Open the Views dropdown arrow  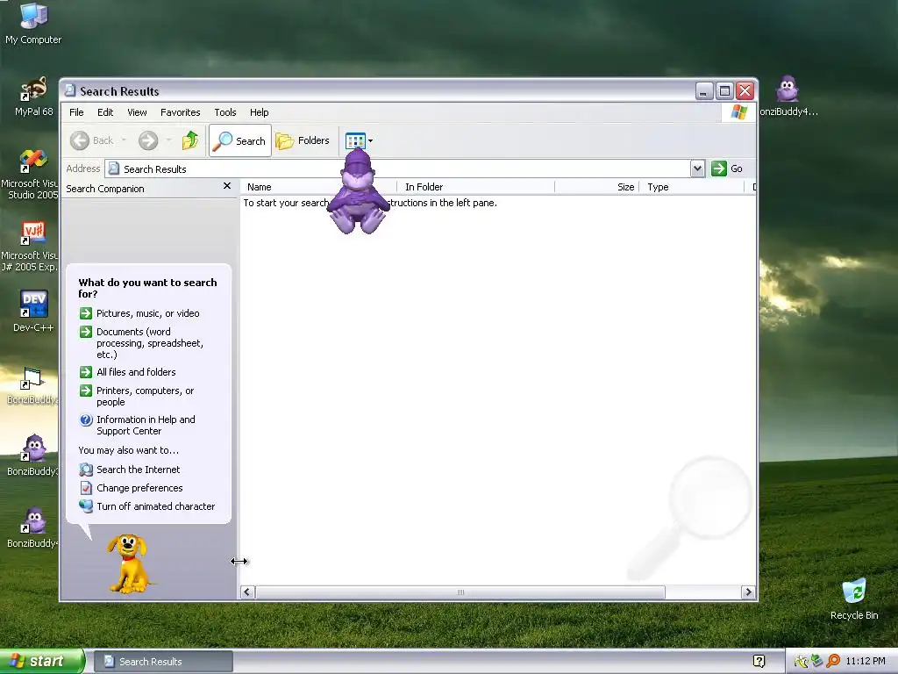pos(371,141)
